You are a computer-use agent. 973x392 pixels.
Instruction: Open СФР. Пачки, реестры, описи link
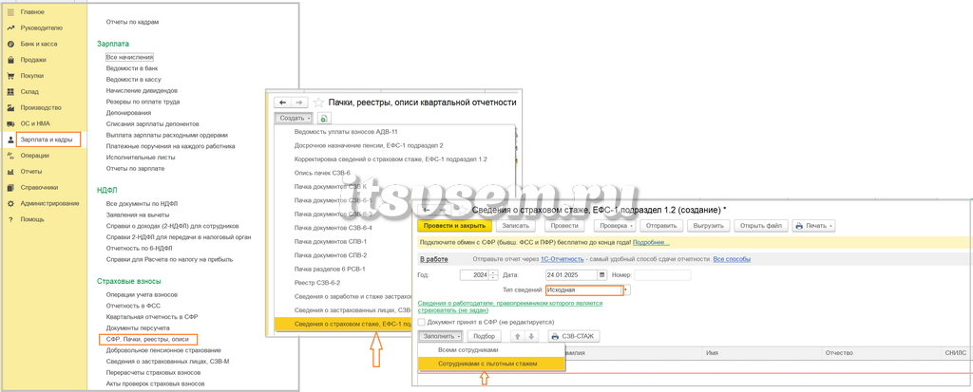[147, 339]
